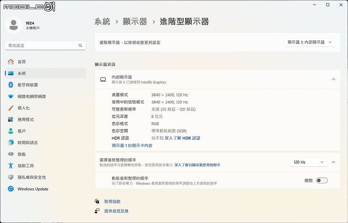Click the 提供意見反應 feedback icon
This screenshot has width=348, height=223.
coord(97,211)
